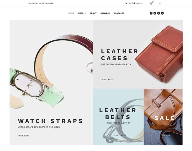Open the shopping cart icon
192x151 pixels.
coord(151,4)
